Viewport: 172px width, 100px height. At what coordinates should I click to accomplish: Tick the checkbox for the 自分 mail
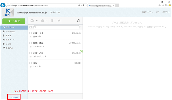click(x=31, y=63)
